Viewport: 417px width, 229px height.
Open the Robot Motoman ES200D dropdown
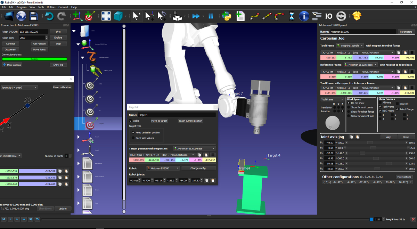coord(163,168)
